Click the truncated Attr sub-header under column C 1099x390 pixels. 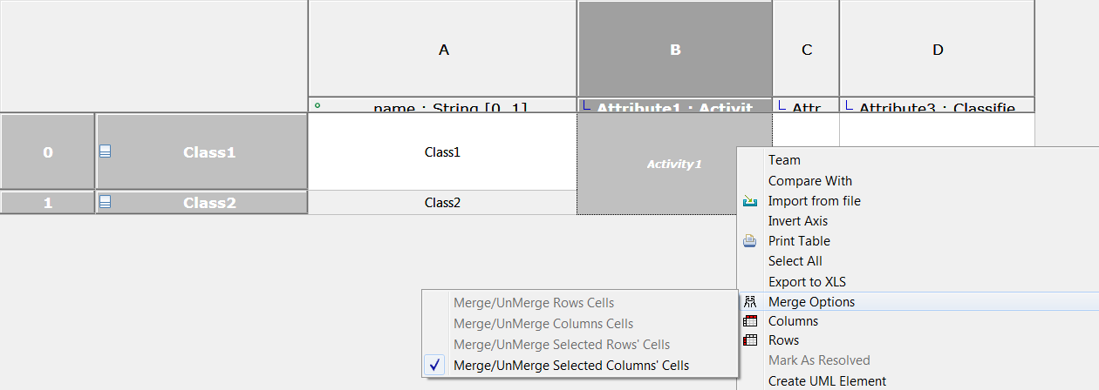click(806, 105)
